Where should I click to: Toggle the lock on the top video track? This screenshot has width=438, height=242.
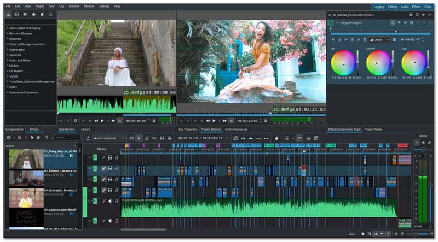tap(117, 157)
